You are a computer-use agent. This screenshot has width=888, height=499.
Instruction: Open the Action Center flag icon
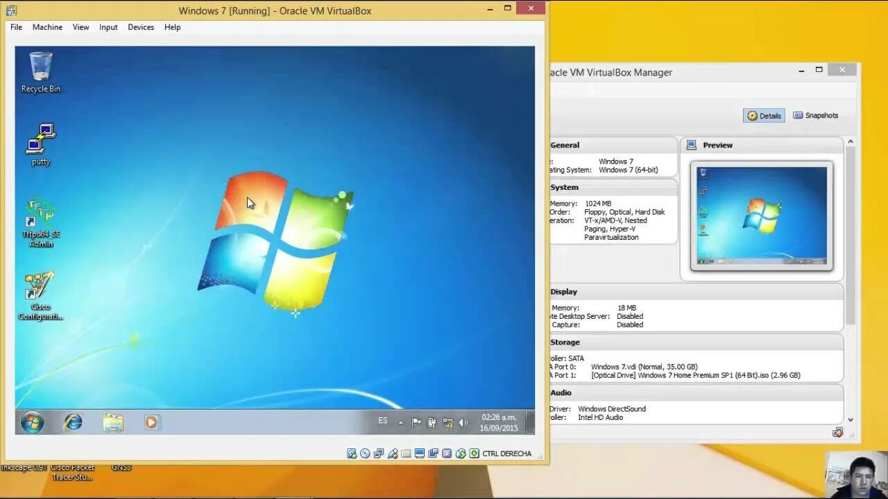(x=416, y=422)
